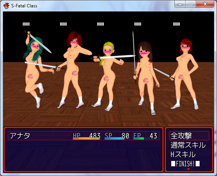Click the S-Fatal Class title bar icon
This screenshot has width=217, height=176.
[6, 6]
